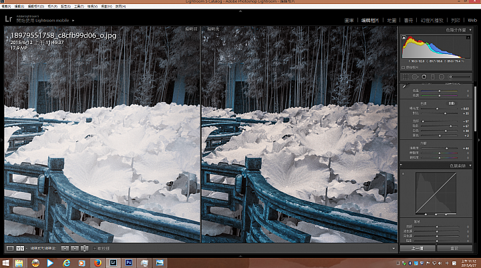This screenshot has height=268, width=481.
Task: Open Photoshop from the taskbar
Action: point(129,263)
